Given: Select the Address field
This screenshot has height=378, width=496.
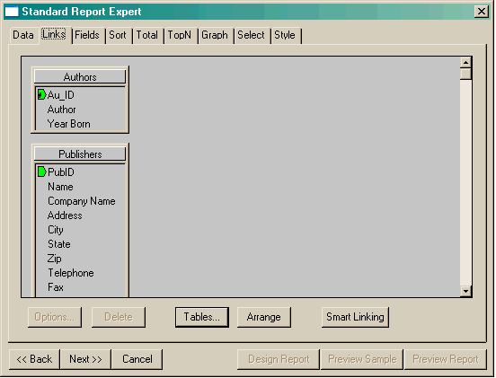Looking at the screenshot, I should coord(65,215).
